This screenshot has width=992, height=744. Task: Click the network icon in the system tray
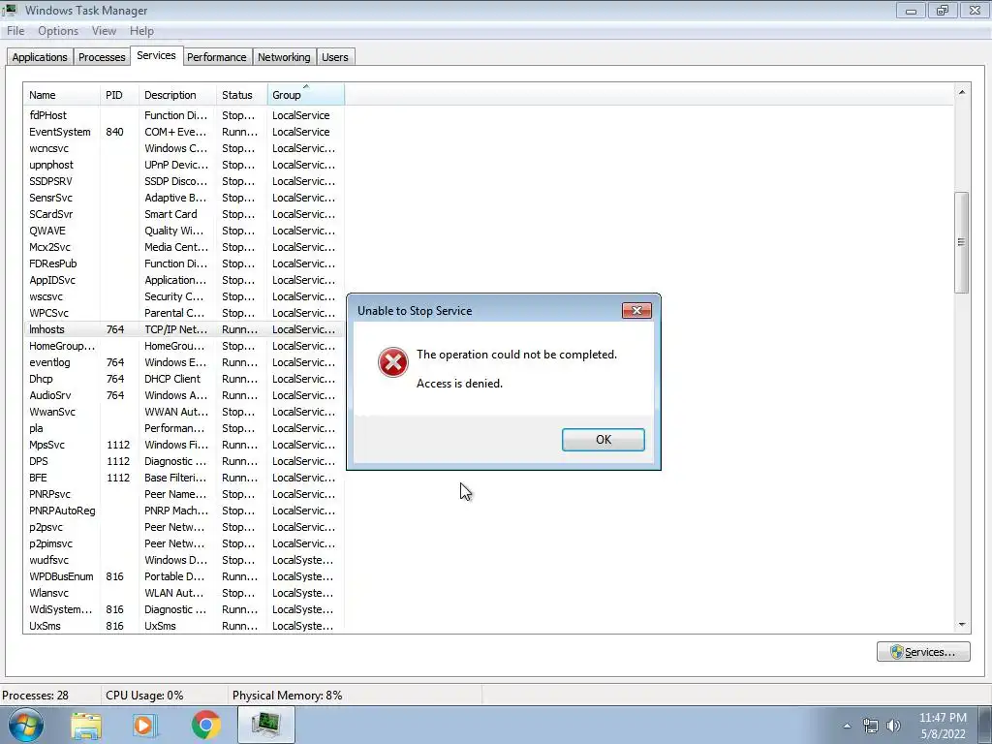(x=871, y=726)
